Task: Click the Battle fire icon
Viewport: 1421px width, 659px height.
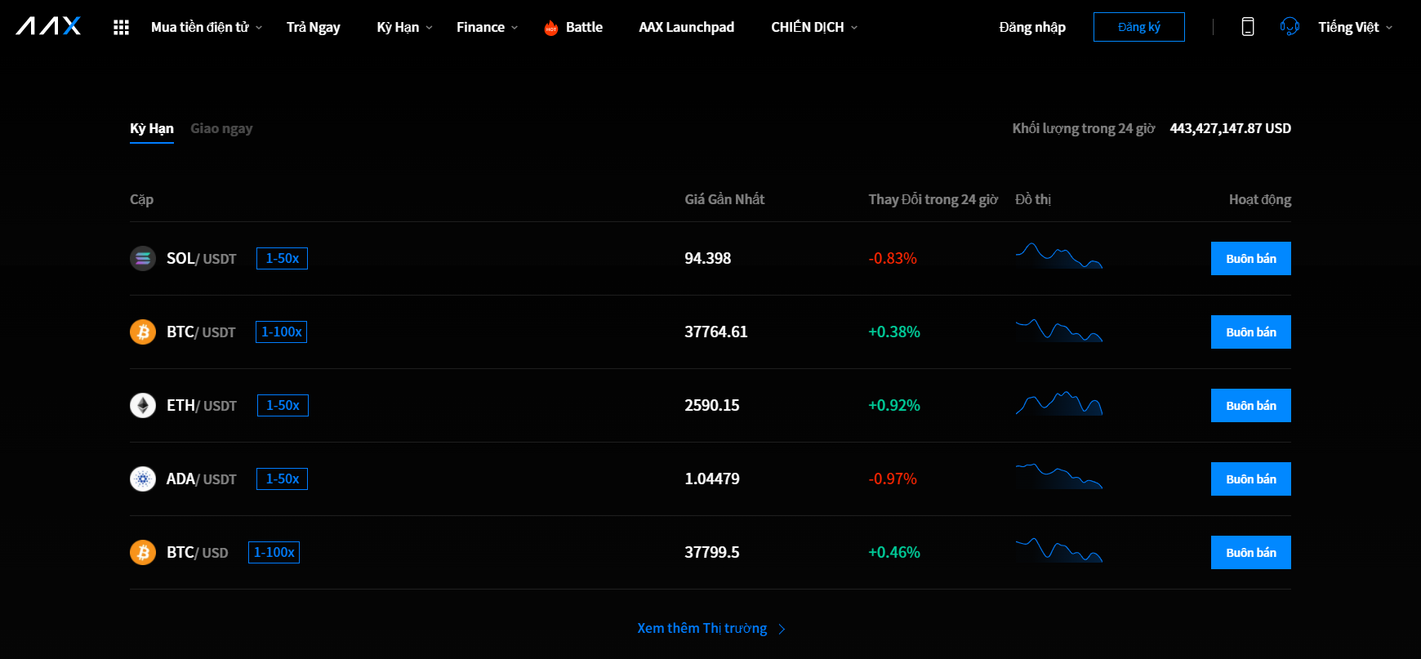Action: click(x=551, y=28)
